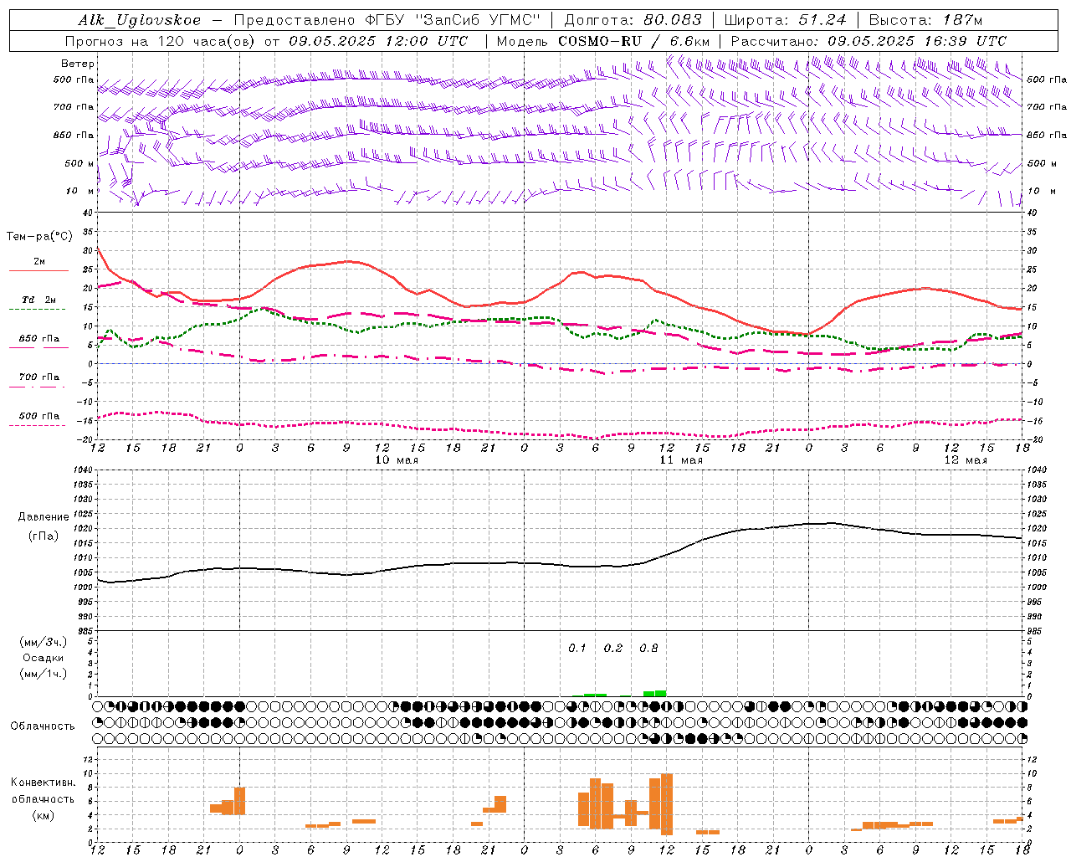
Task: Click the precipitation value 0.1
Action: coord(577,649)
